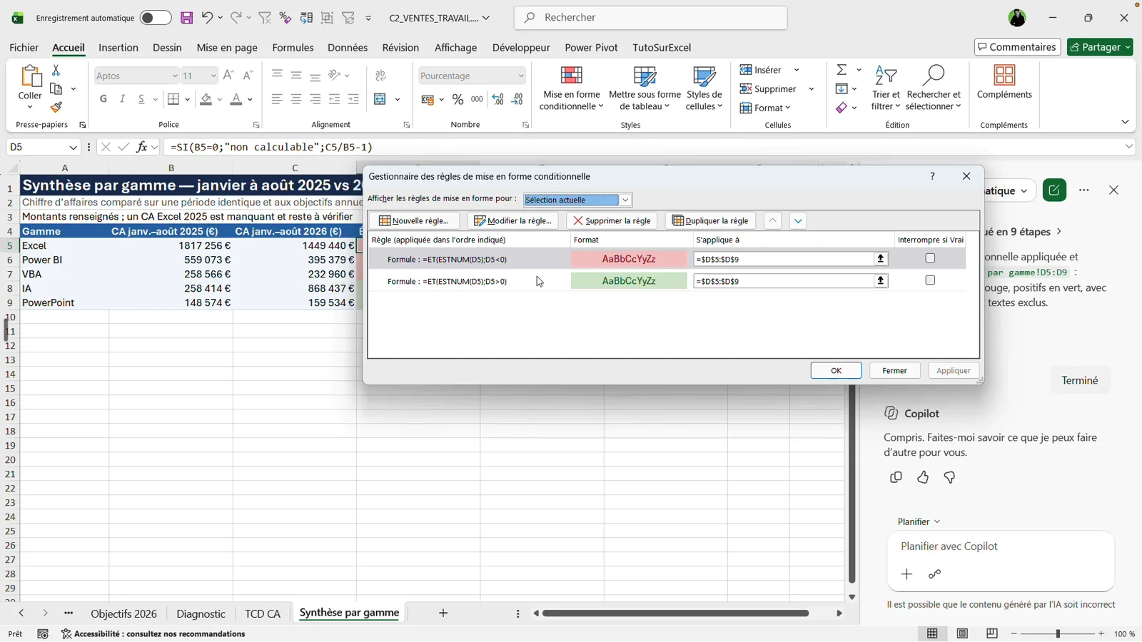Open Compléments add-ins button
The image size is (1142, 642).
(x=1004, y=83)
